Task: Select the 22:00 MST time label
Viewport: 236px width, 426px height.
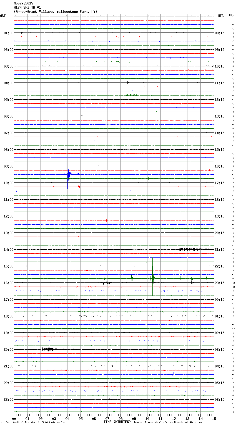Action: tap(8, 383)
